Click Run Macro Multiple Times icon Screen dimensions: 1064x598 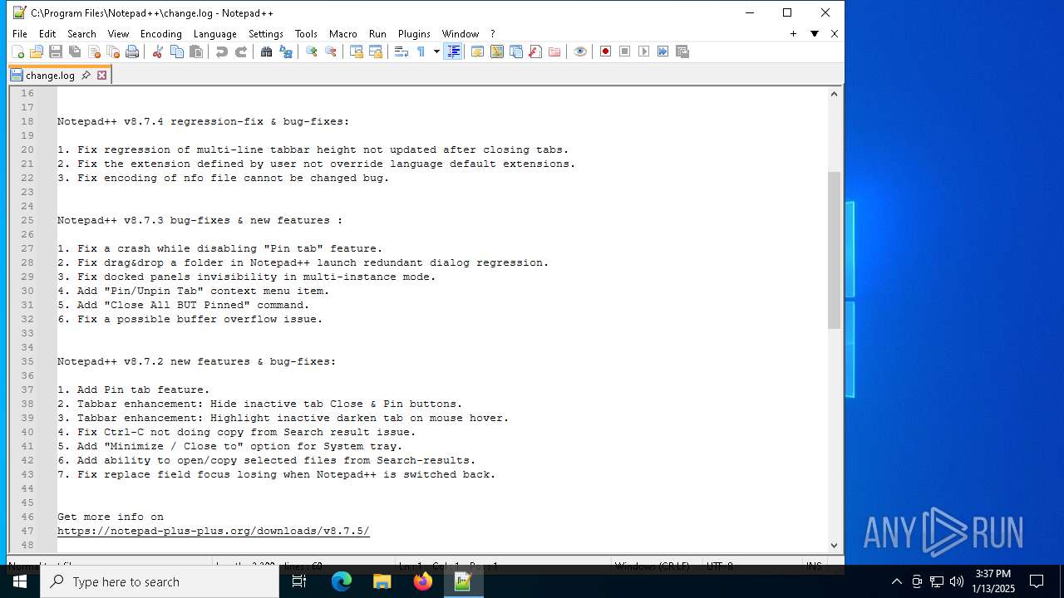663,51
